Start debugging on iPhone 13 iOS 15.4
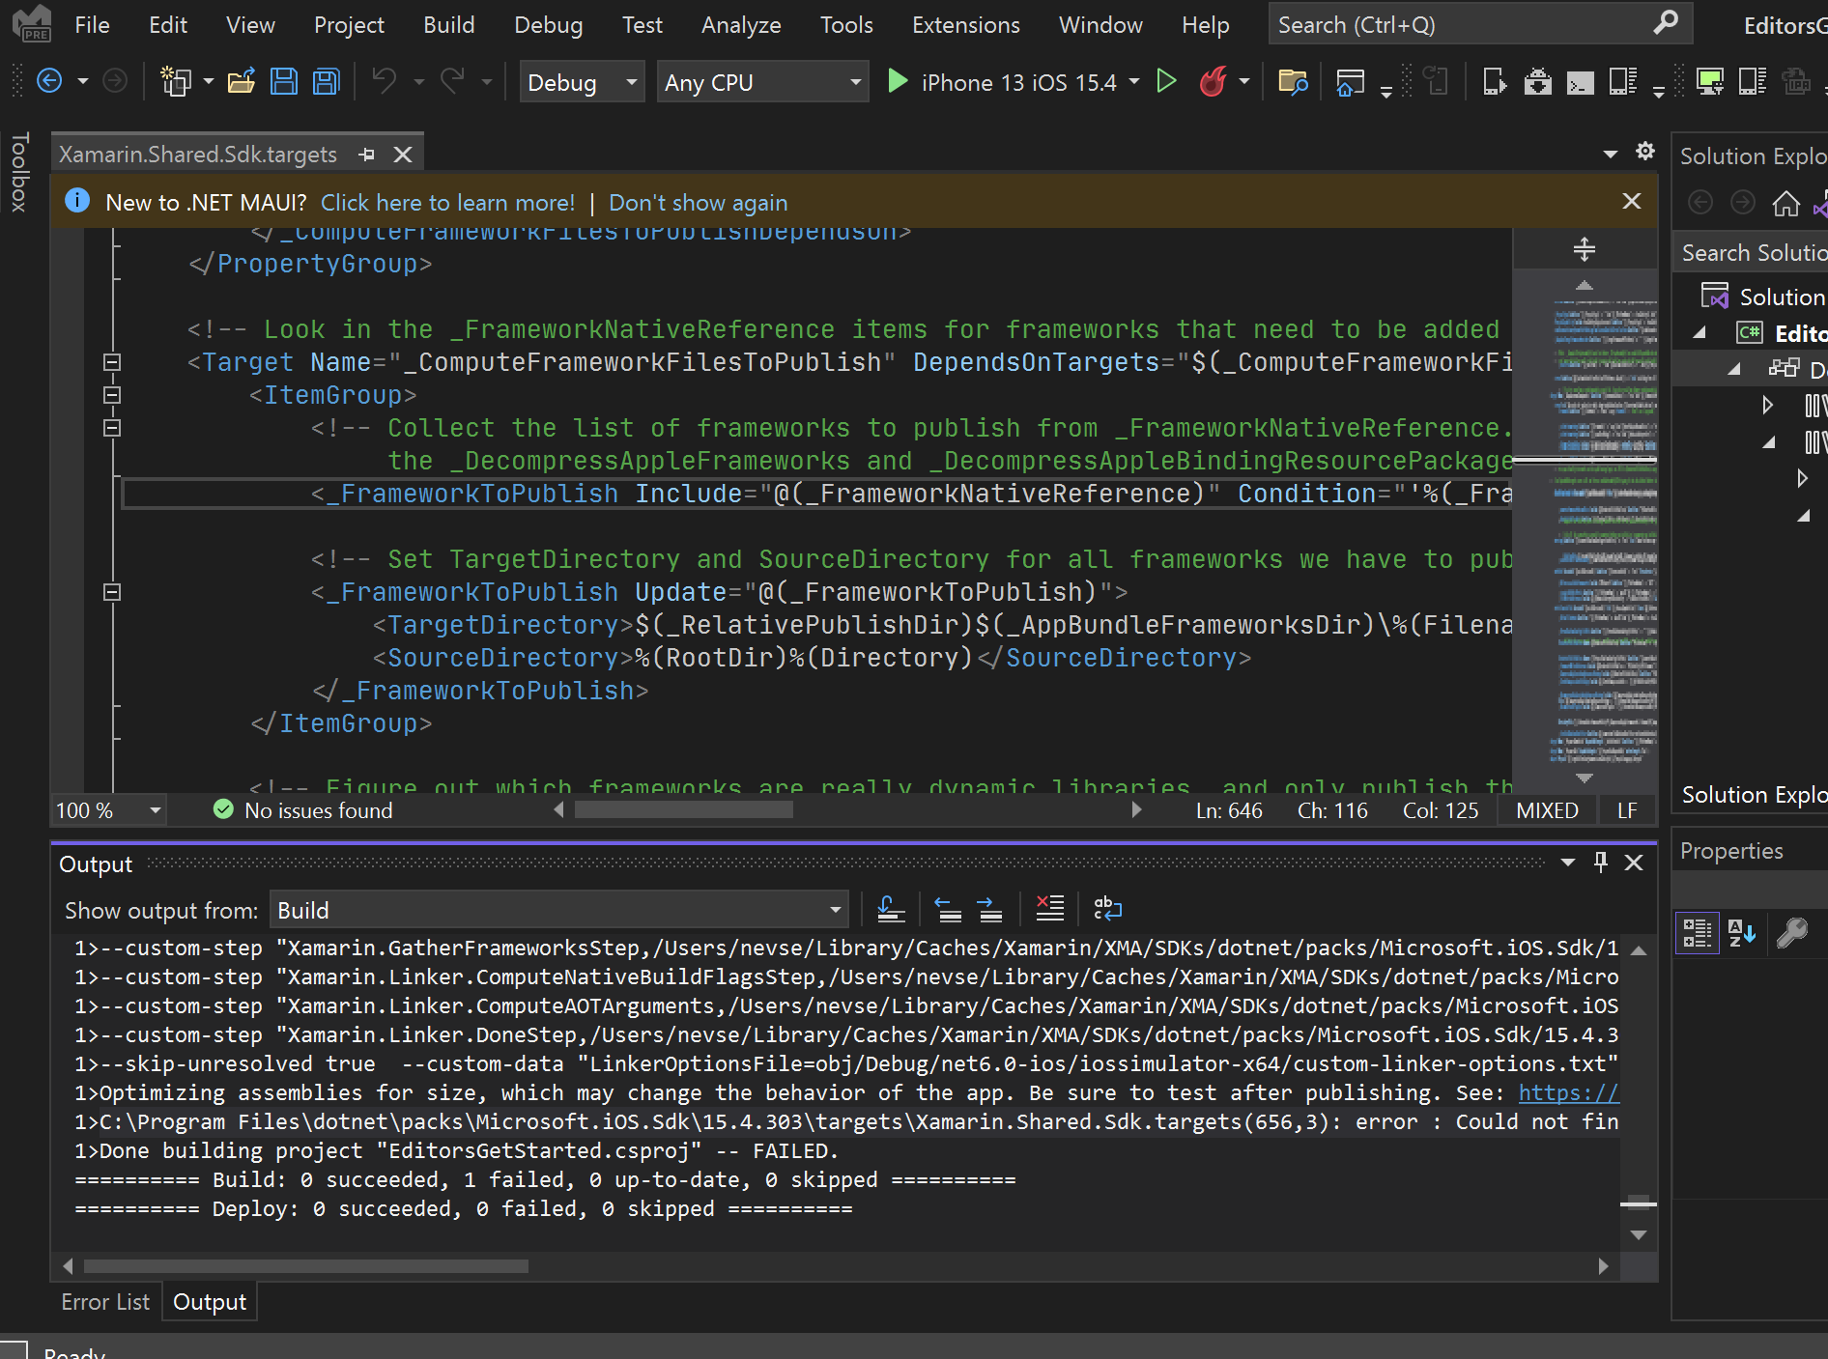The image size is (1828, 1359). point(898,82)
